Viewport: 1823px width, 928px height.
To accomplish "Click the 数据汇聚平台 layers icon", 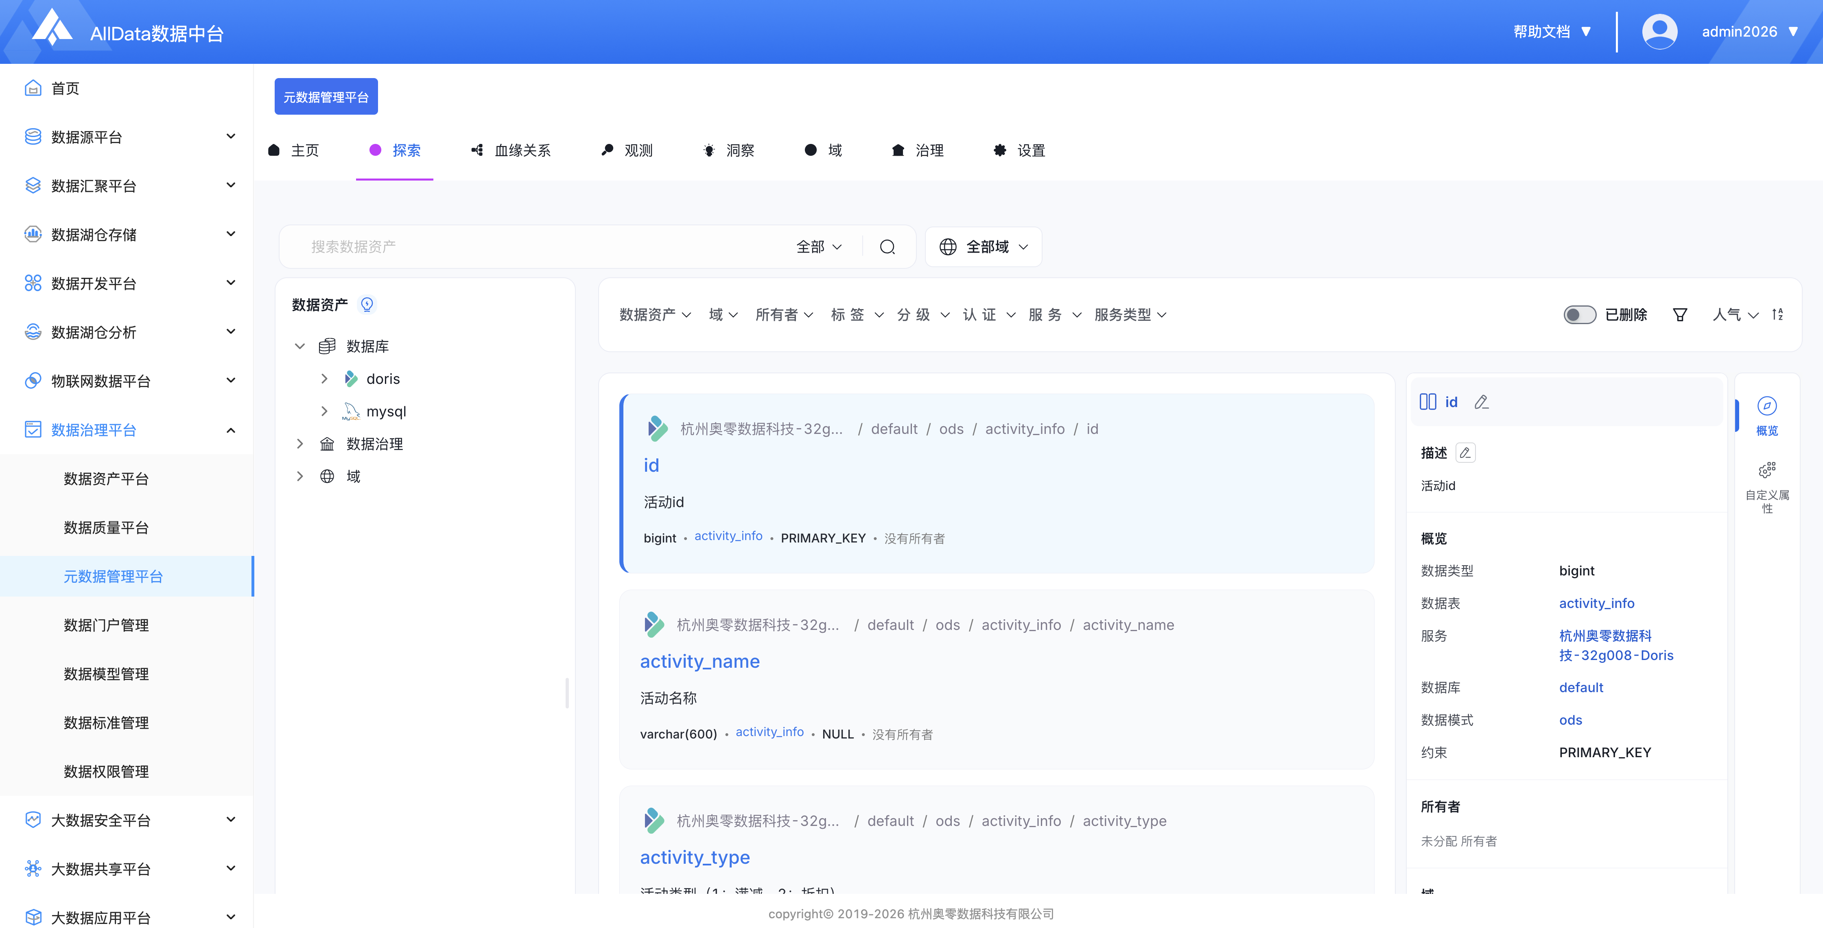I will (33, 185).
